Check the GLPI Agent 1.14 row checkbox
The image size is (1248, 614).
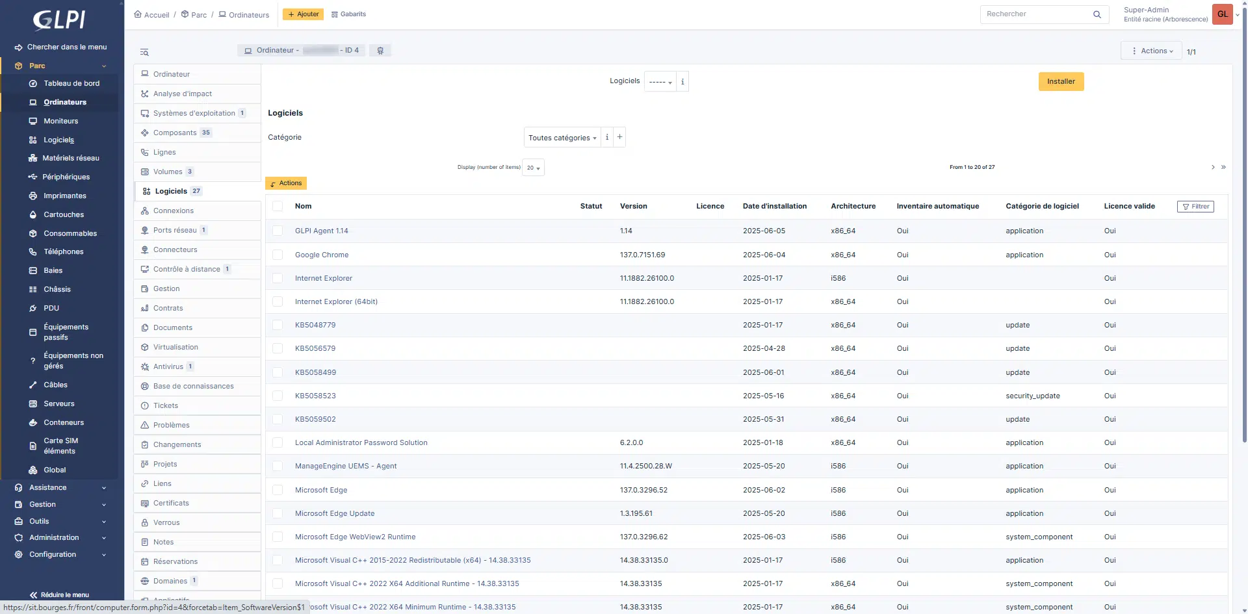coord(278,231)
